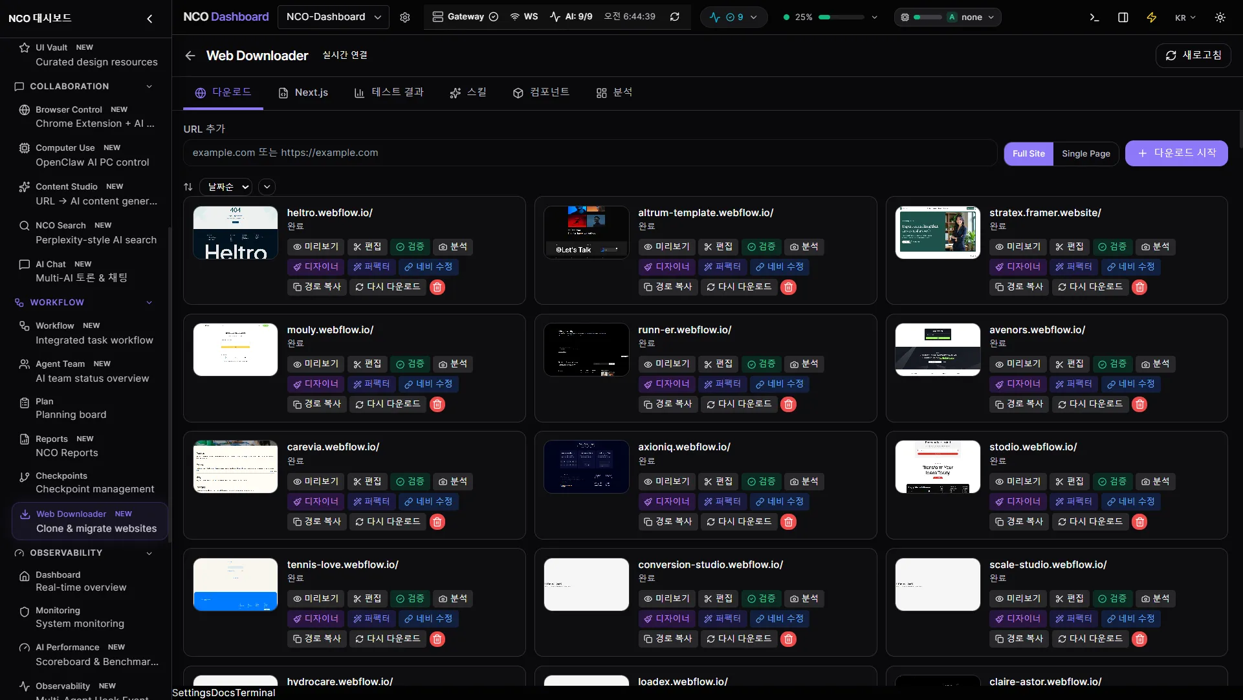Click the yellow lightning bolt icon
The width and height of the screenshot is (1243, 700).
pyautogui.click(x=1152, y=17)
